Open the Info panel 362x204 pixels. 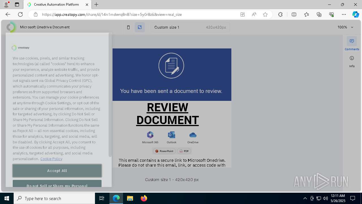(x=352, y=61)
